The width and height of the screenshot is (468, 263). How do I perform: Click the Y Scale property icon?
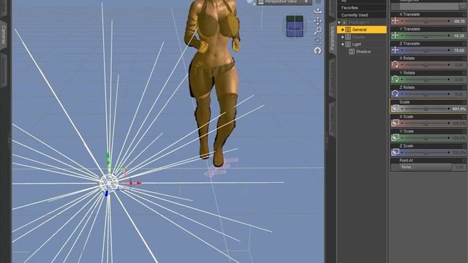pos(395,137)
